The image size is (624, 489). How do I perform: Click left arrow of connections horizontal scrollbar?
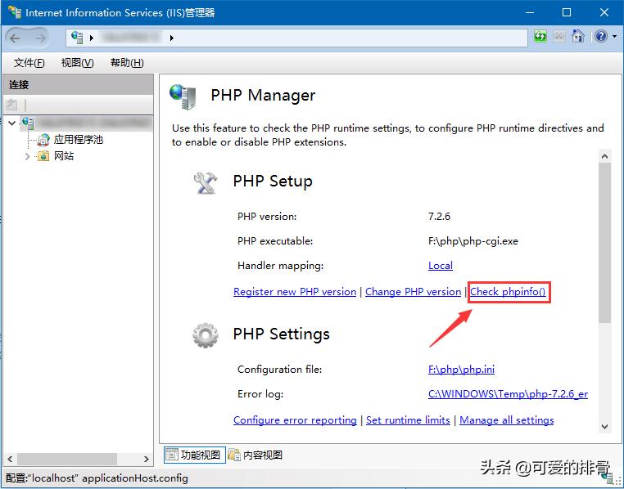(11, 459)
